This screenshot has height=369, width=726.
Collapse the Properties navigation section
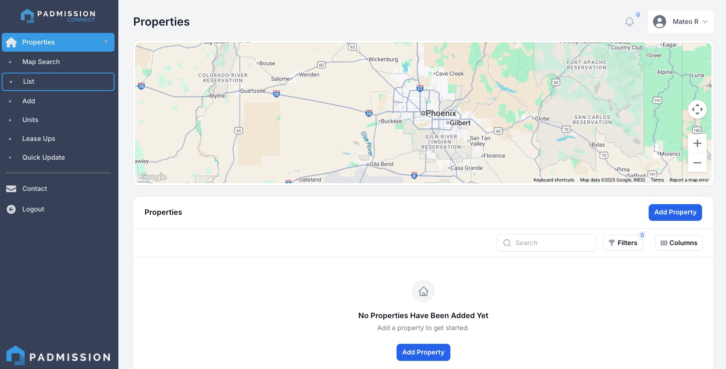click(106, 42)
